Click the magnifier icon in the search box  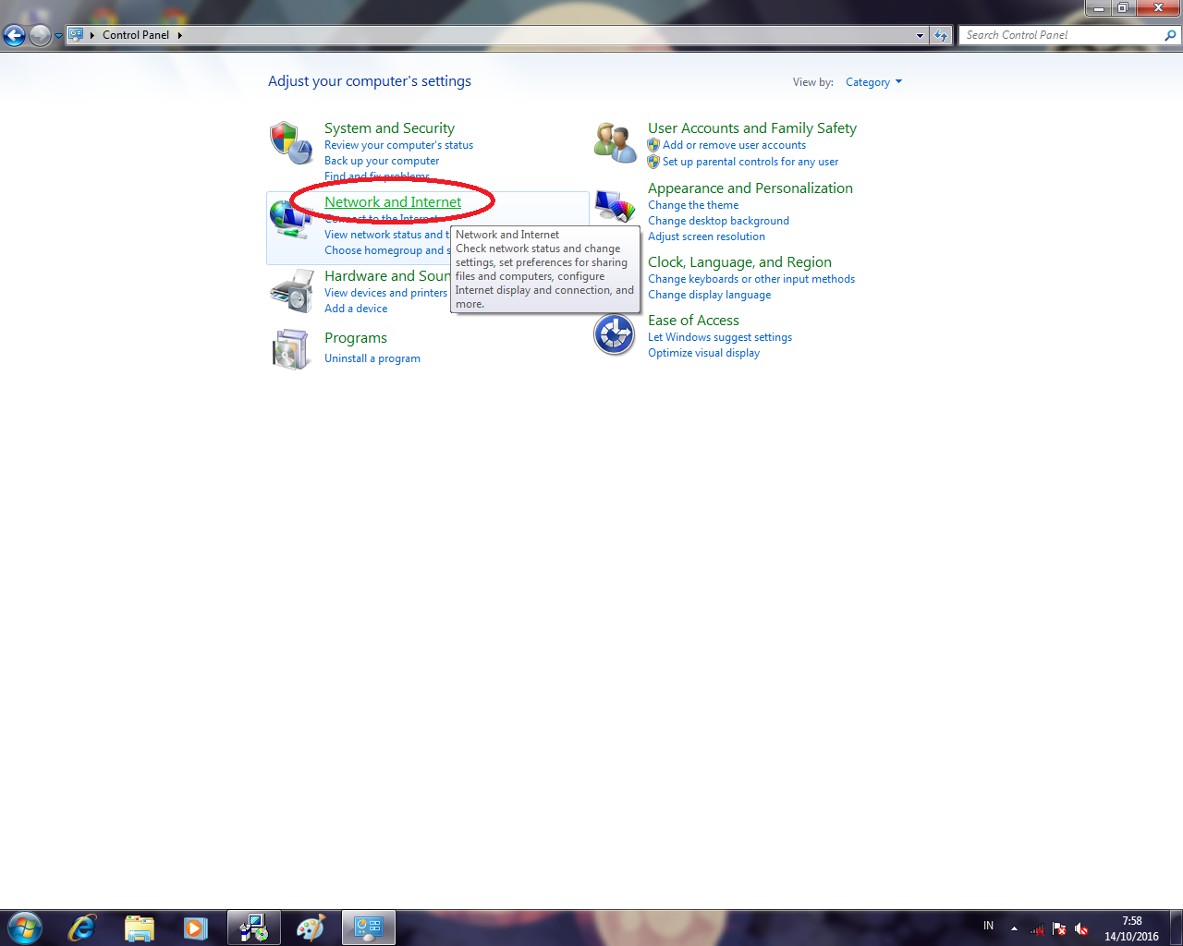tap(1170, 35)
